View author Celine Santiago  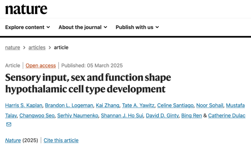[175, 105]
